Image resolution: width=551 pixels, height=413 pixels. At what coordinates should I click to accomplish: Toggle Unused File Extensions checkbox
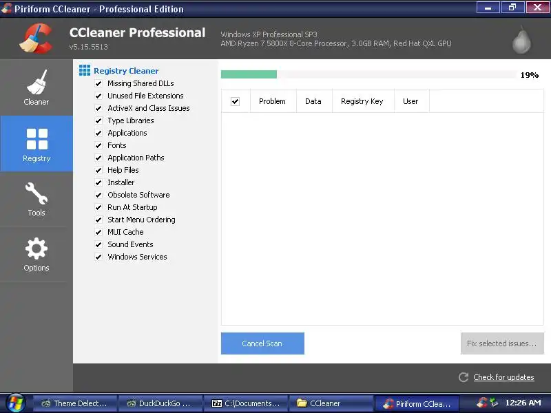98,96
